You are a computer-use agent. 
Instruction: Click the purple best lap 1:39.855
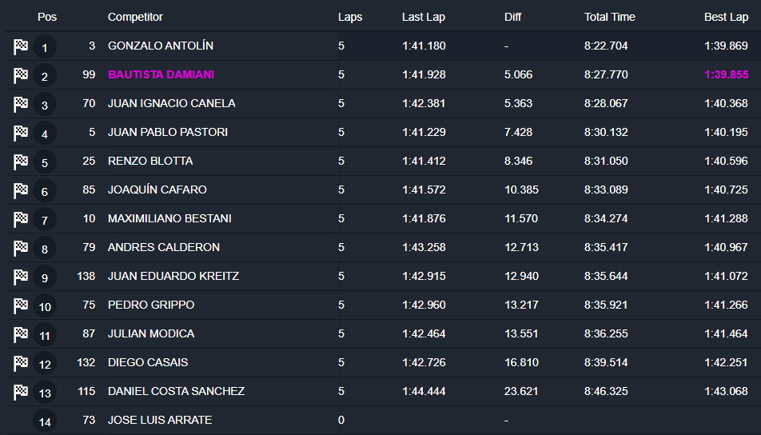(x=726, y=74)
